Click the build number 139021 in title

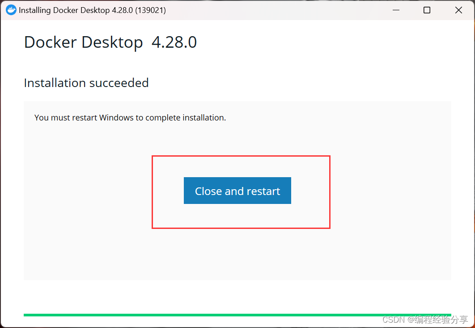click(x=151, y=9)
